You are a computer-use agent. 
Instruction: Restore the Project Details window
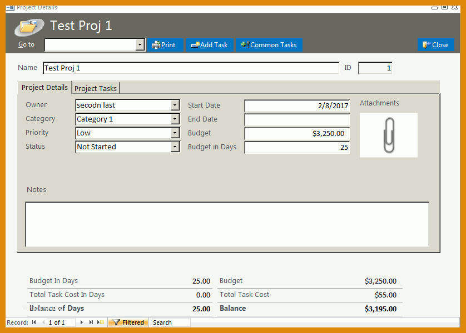pyautogui.click(x=444, y=7)
